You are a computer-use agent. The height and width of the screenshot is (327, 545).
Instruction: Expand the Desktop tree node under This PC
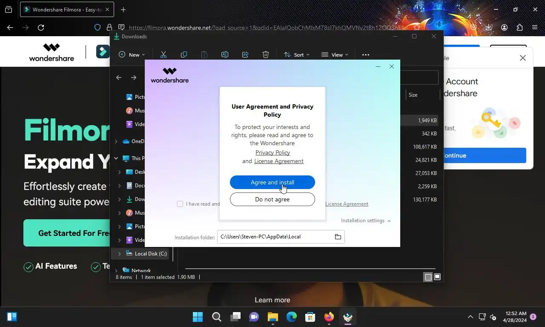click(119, 172)
